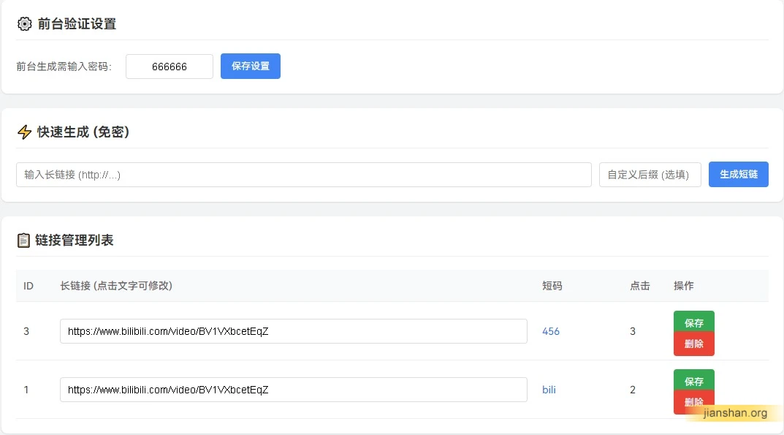Click the 链接管理列表 heading
784x435 pixels.
coord(74,241)
